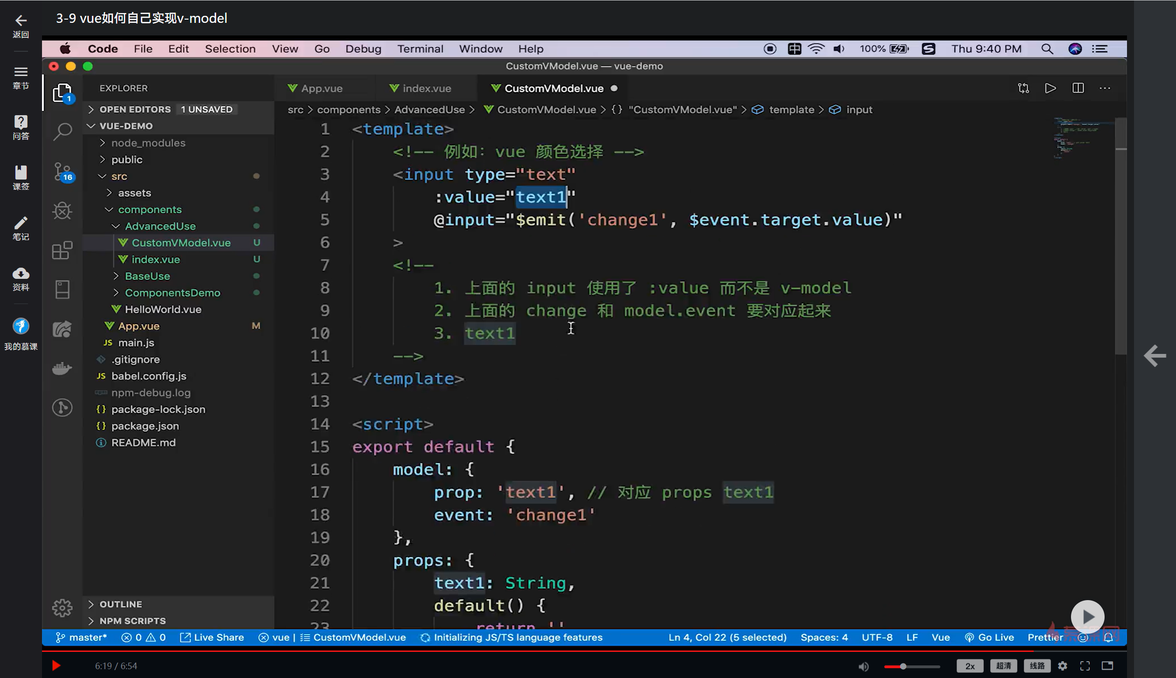Click the notifications bell in status bar
Screen dimensions: 1176x678
click(1108, 637)
